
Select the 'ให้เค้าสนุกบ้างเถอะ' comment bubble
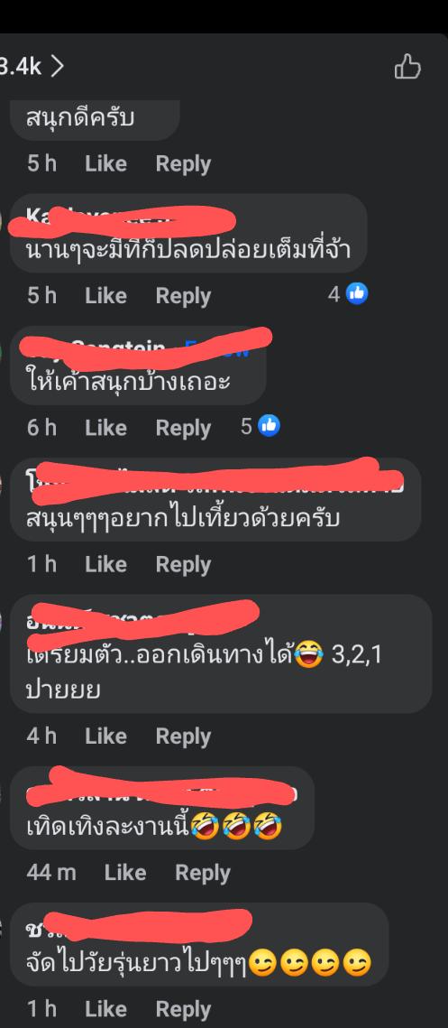coord(138,366)
